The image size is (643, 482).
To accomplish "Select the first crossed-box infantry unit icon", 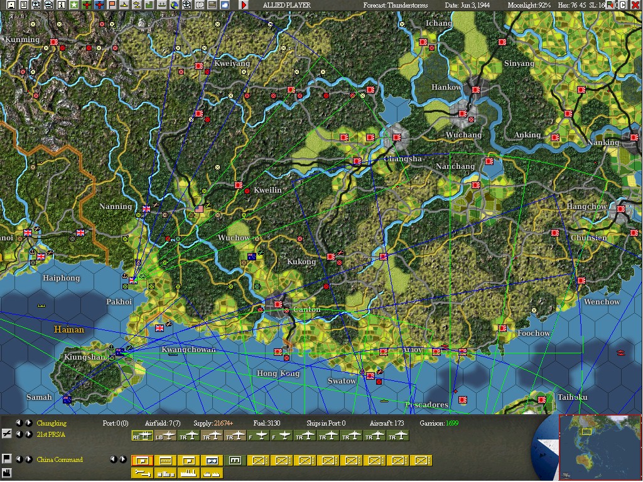I will [258, 461].
